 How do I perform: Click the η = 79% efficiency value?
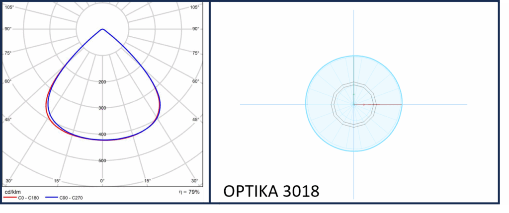click(189, 192)
